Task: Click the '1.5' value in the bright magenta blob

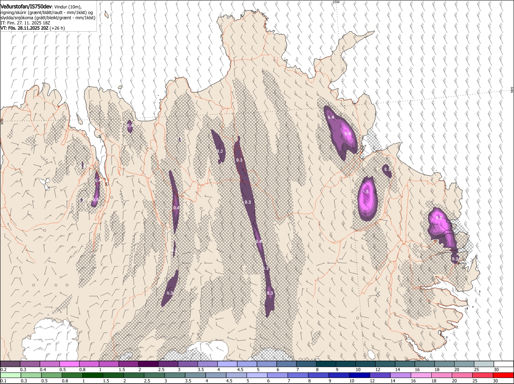Action: [365, 192]
